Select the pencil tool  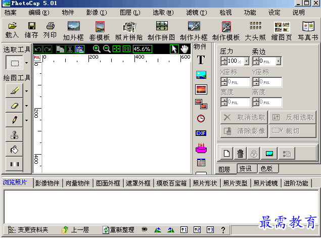[x=14, y=120]
